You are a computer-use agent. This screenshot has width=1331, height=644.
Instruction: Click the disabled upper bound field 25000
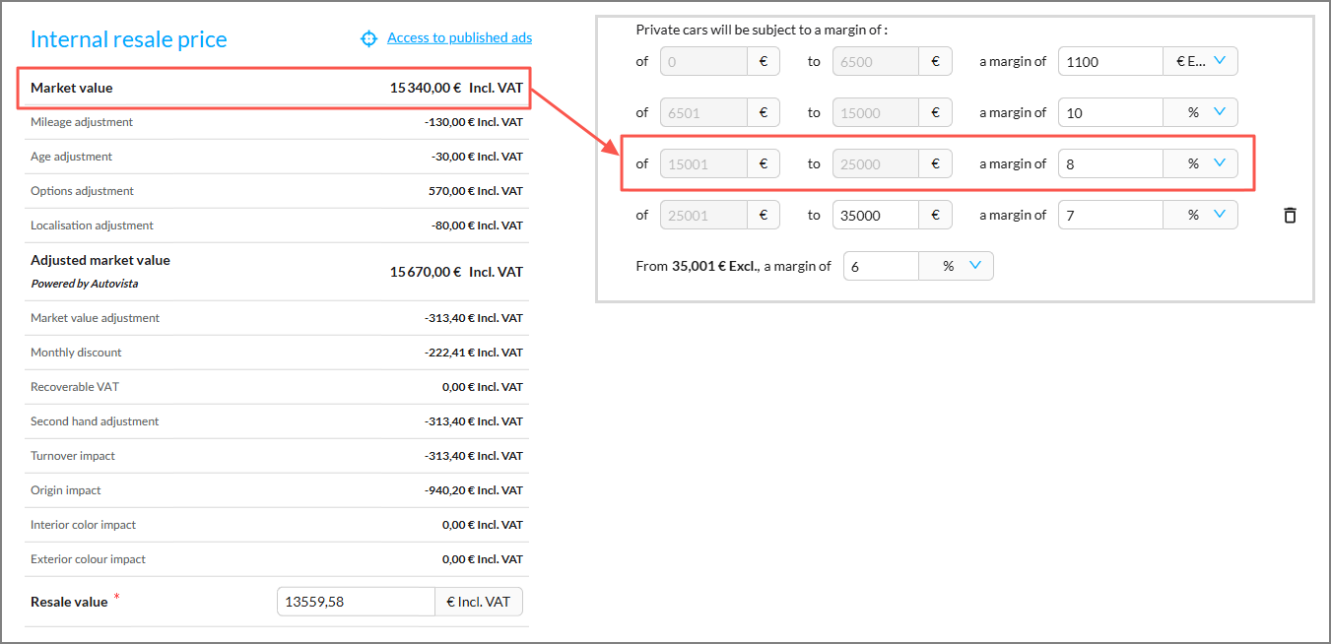point(875,163)
